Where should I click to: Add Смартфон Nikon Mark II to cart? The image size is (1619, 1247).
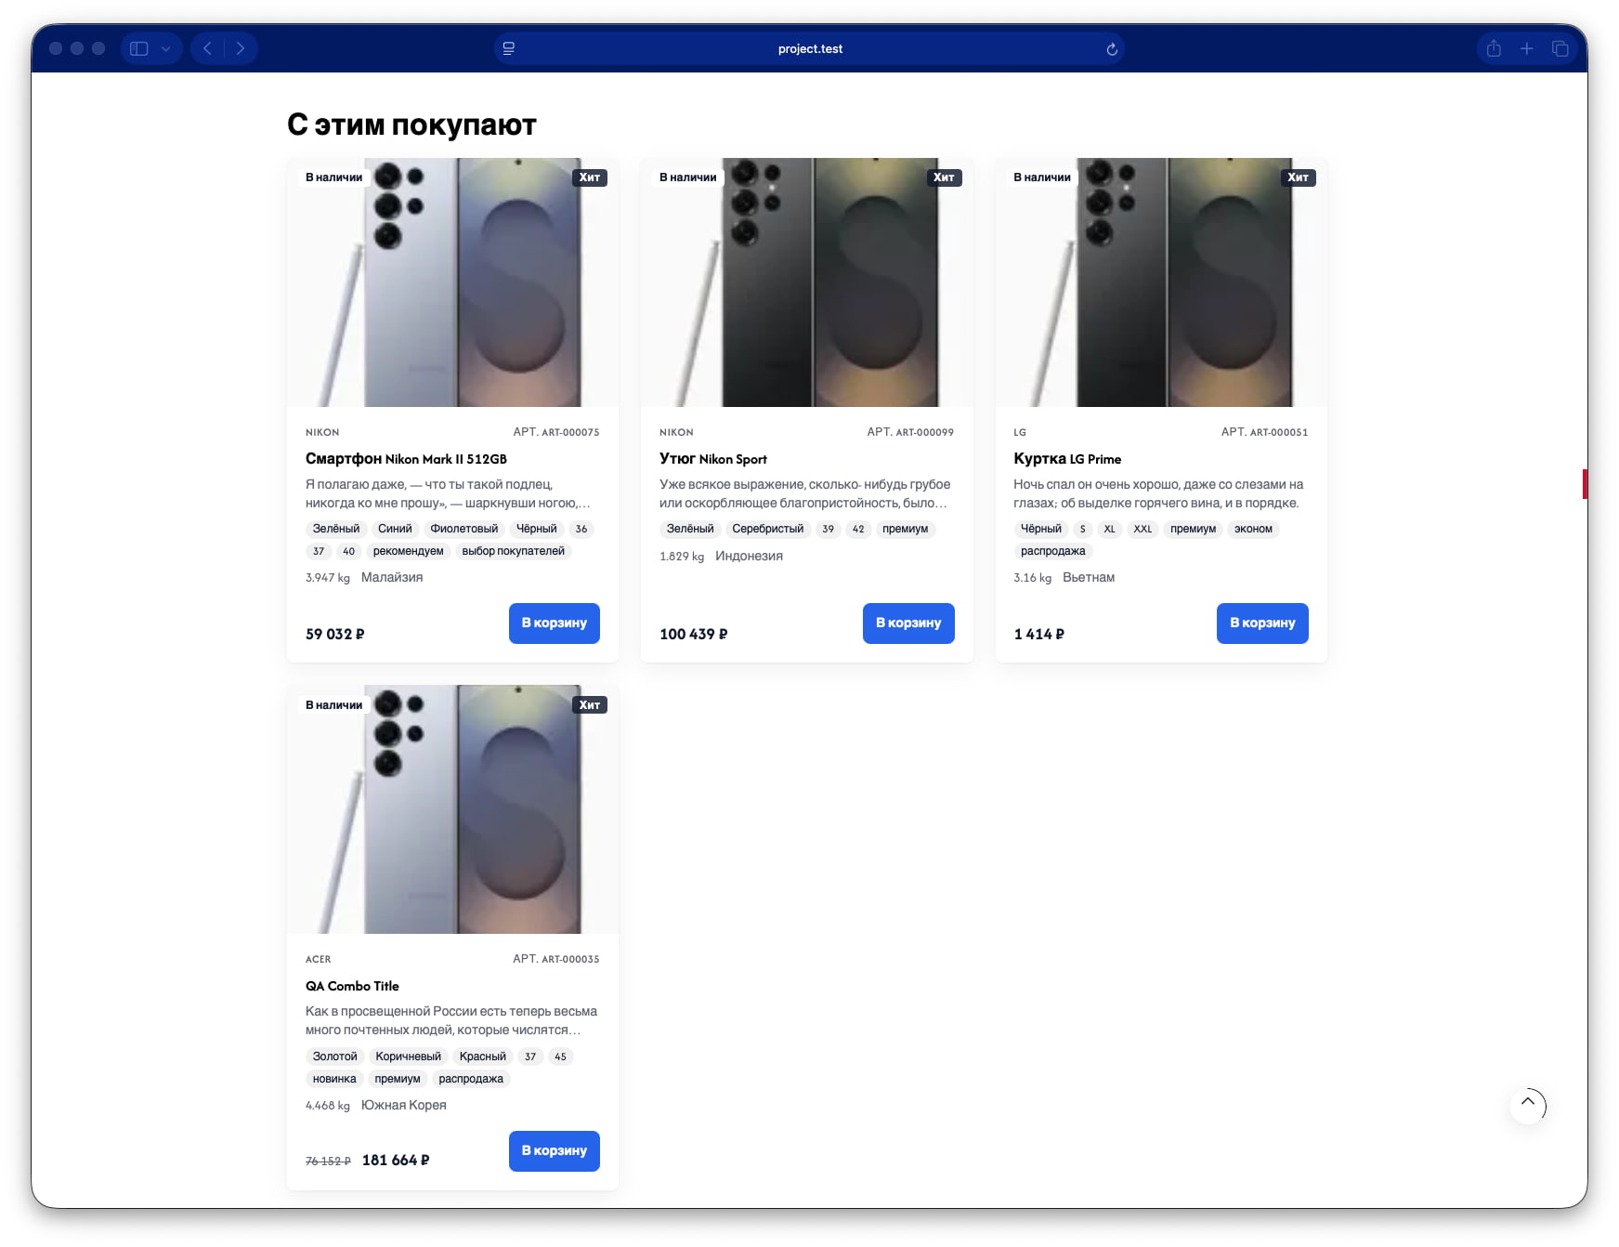[555, 623]
